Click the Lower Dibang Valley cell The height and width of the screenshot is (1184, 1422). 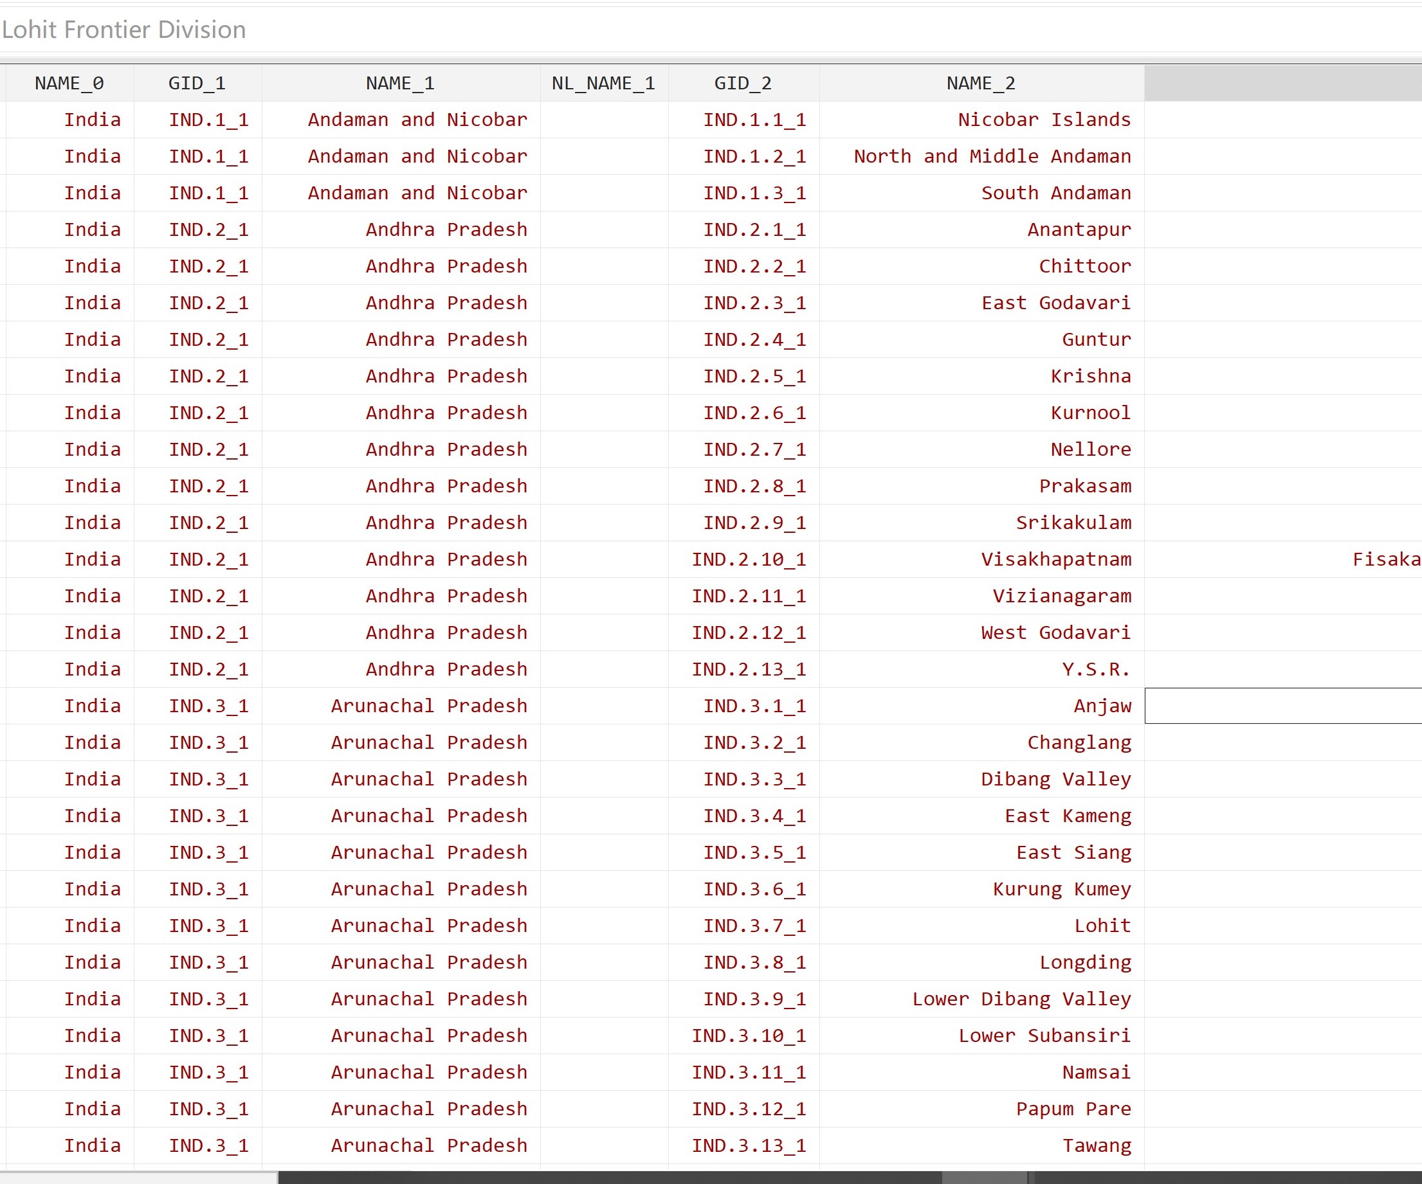click(1021, 999)
